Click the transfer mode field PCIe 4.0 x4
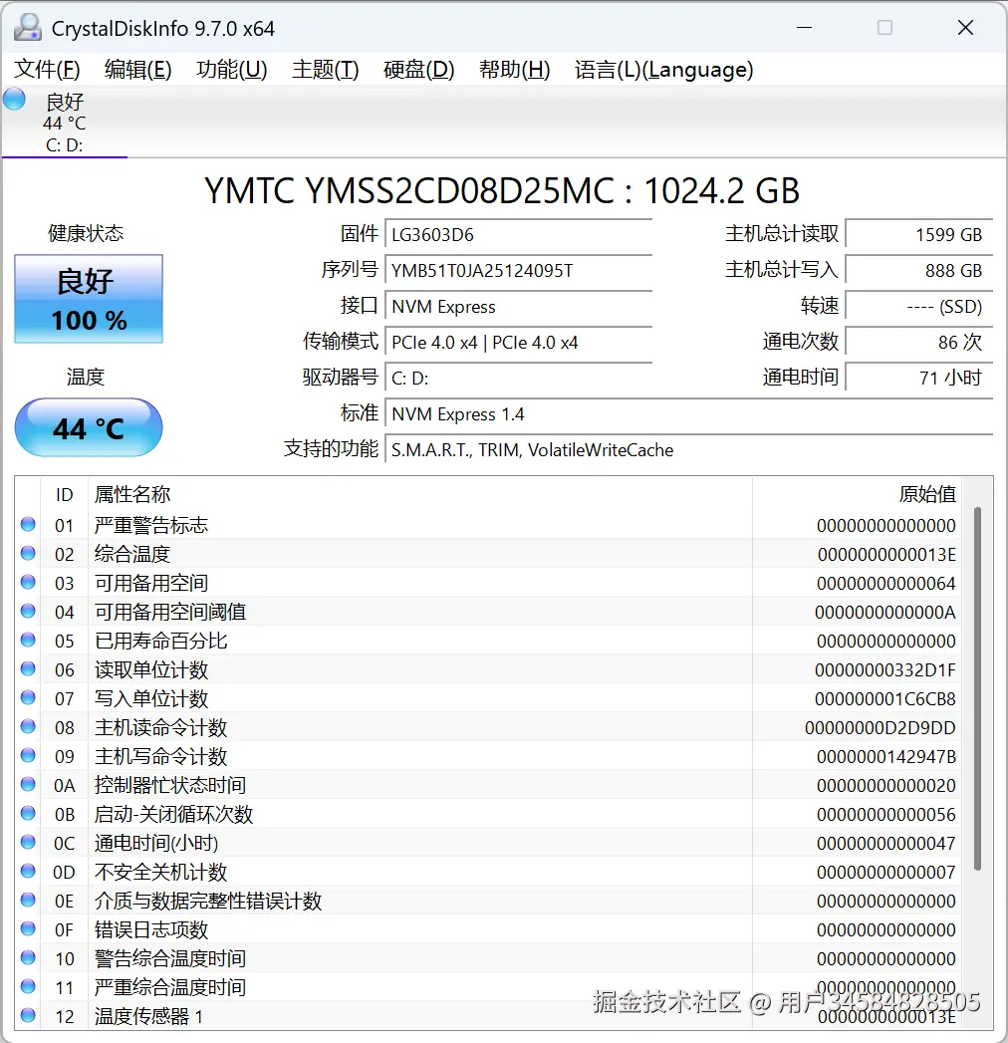This screenshot has width=1008, height=1043. pos(518,343)
